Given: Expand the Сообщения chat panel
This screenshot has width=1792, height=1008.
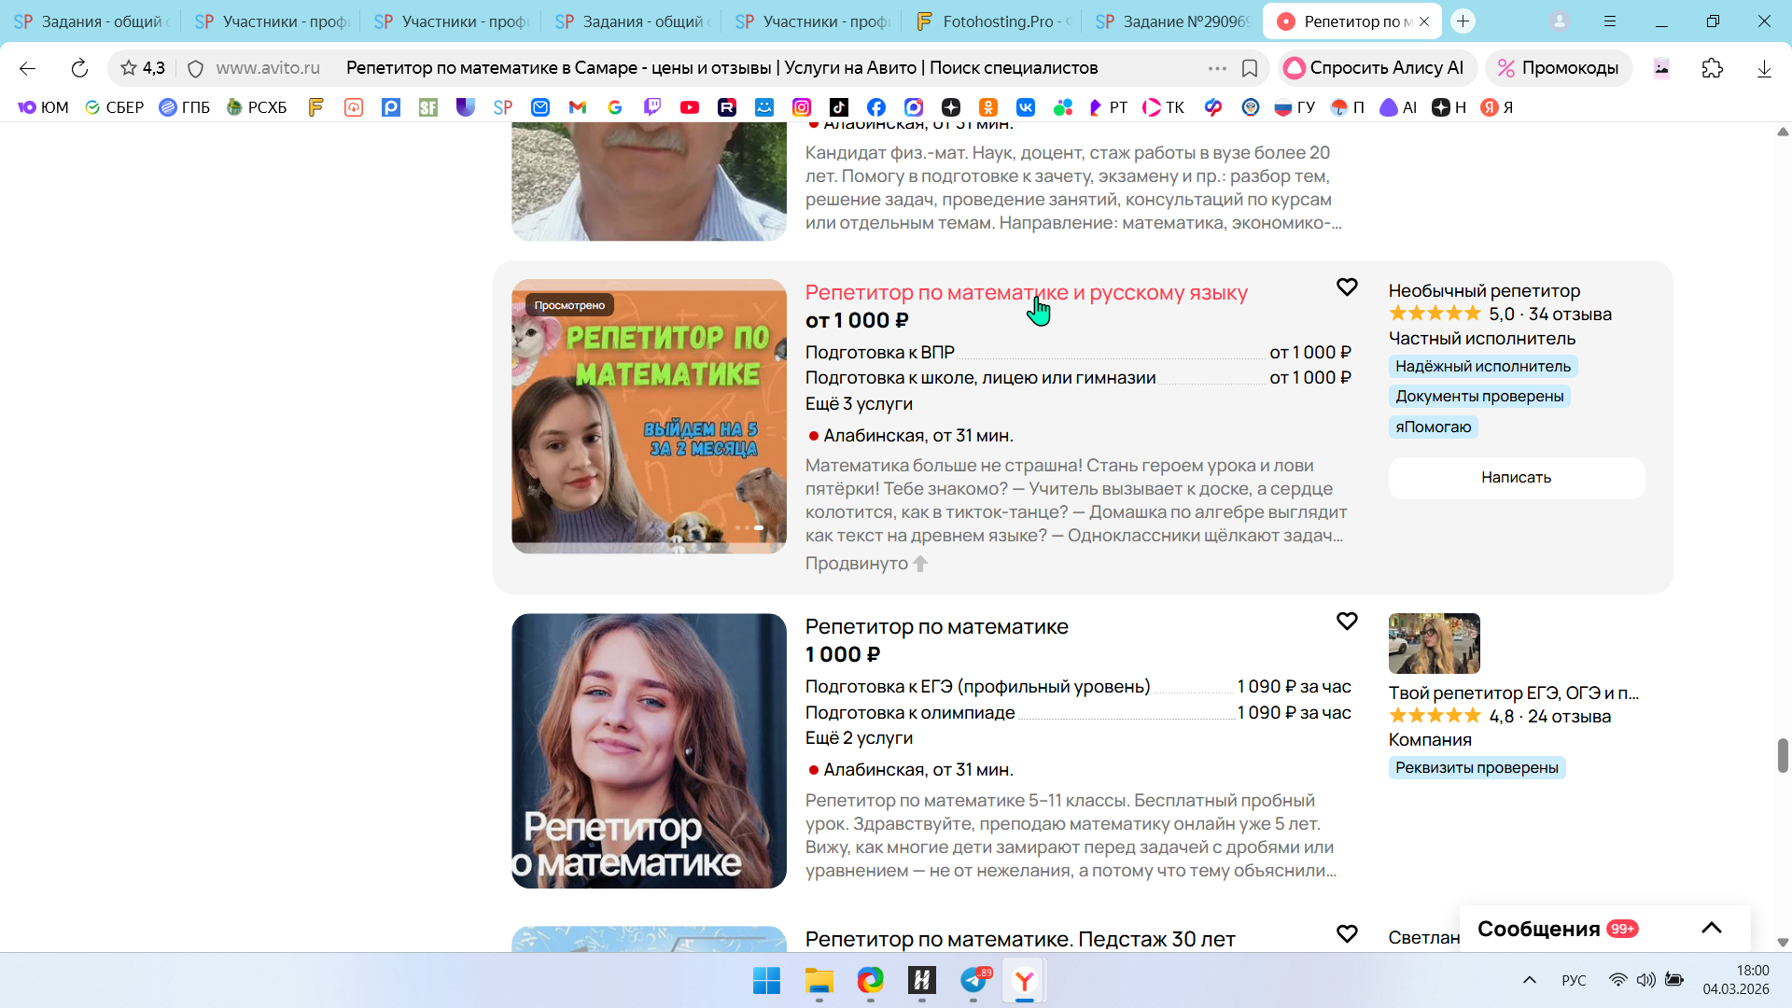Looking at the screenshot, I should [x=1711, y=928].
